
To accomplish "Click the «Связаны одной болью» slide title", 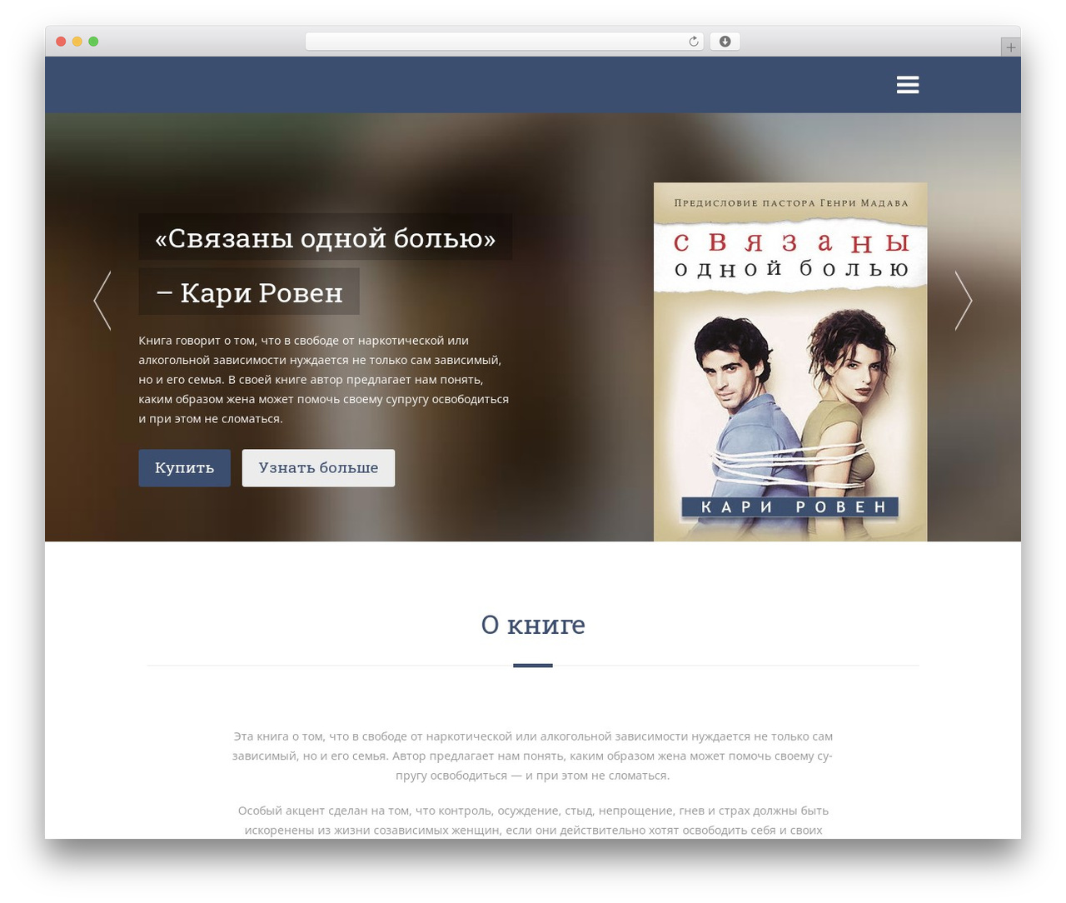I will [326, 237].
